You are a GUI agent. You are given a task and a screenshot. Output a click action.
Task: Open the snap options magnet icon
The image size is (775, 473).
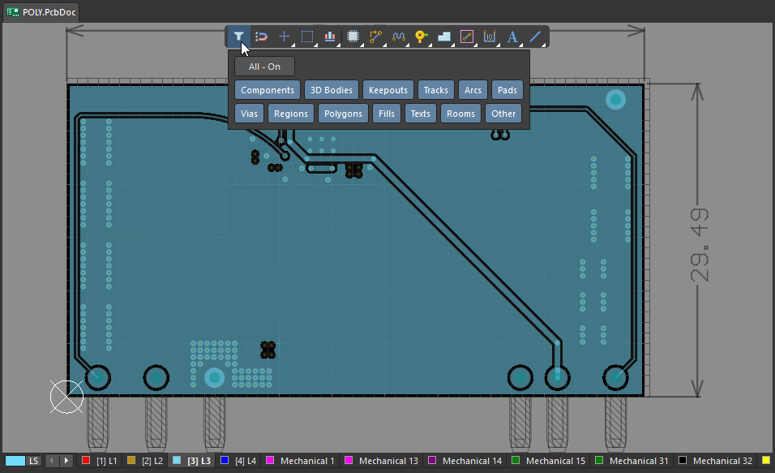pos(262,37)
